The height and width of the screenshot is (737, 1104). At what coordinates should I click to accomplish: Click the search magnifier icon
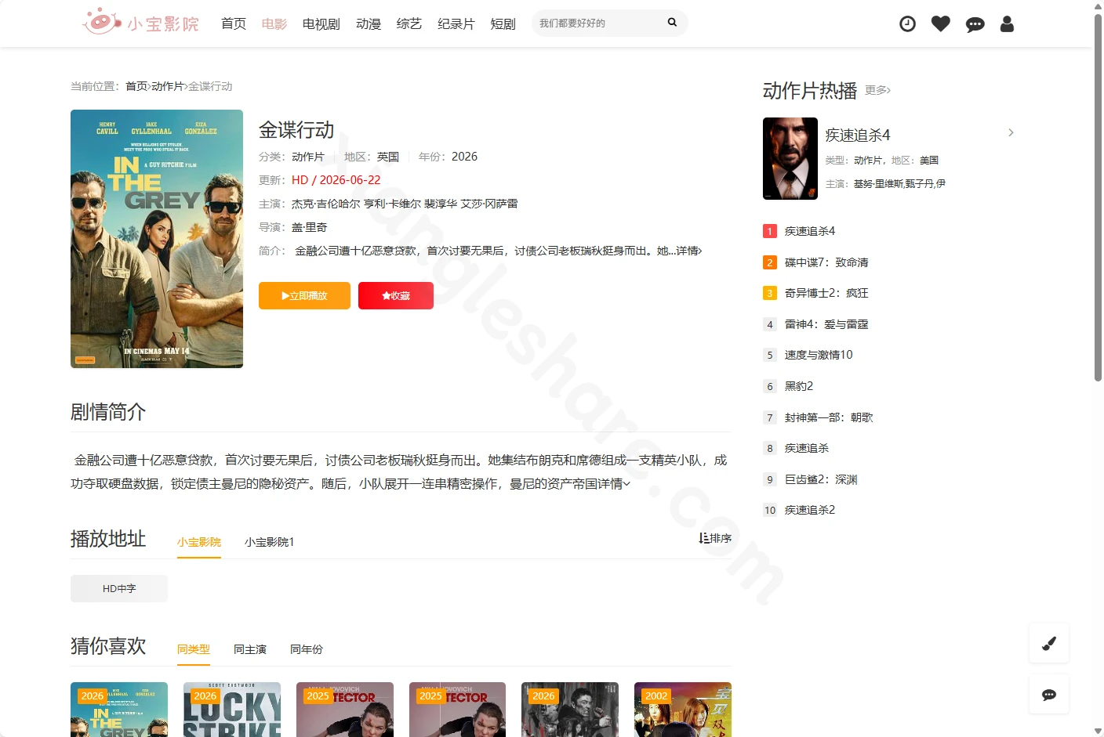(672, 23)
